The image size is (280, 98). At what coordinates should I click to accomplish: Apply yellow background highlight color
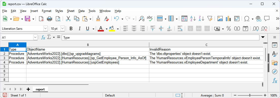(112, 28)
